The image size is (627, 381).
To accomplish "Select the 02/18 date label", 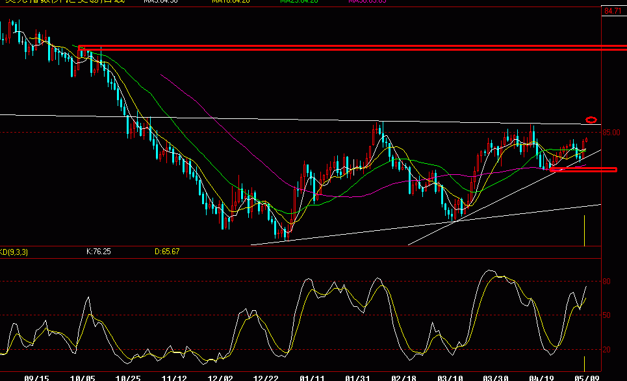I will tap(403, 378).
